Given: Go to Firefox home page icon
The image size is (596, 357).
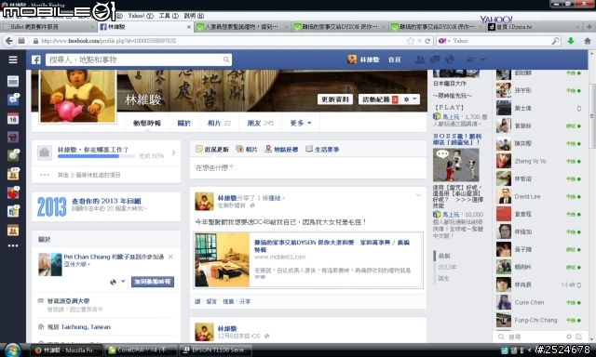Looking at the screenshot, I should click(x=588, y=41).
